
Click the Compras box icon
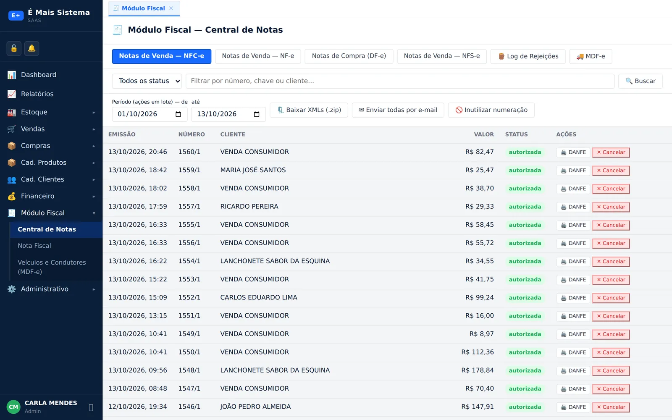tap(12, 146)
